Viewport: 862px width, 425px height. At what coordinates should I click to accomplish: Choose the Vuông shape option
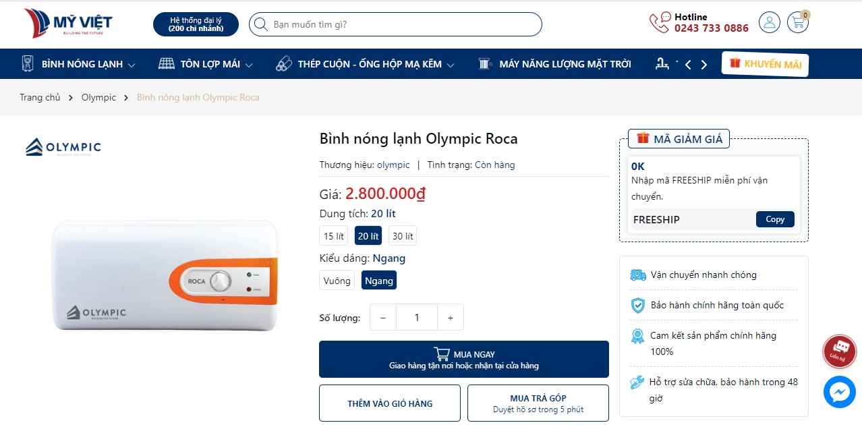point(337,281)
